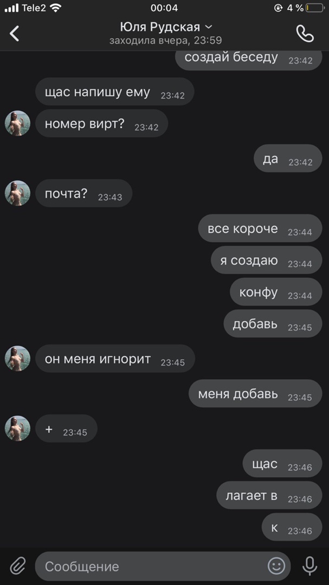329x585 pixels.
Task: Open avatar beside 'номер вирт?' message
Action: click(17, 123)
